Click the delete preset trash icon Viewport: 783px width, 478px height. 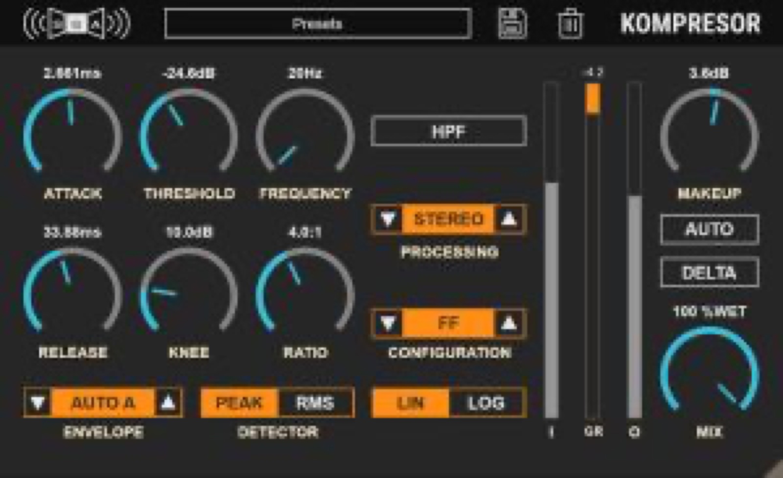(x=570, y=23)
